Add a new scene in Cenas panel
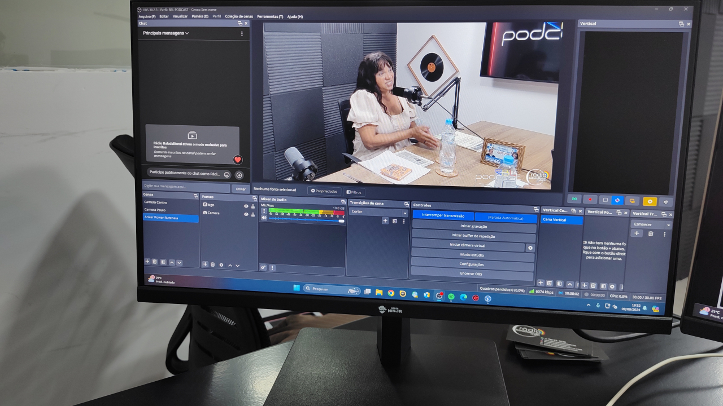The height and width of the screenshot is (406, 723). [147, 262]
